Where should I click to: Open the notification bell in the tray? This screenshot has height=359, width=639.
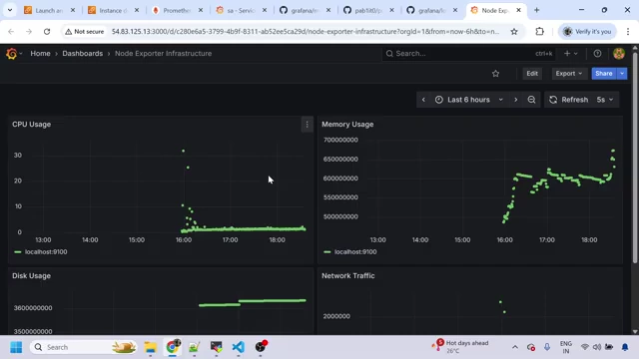[x=625, y=347]
